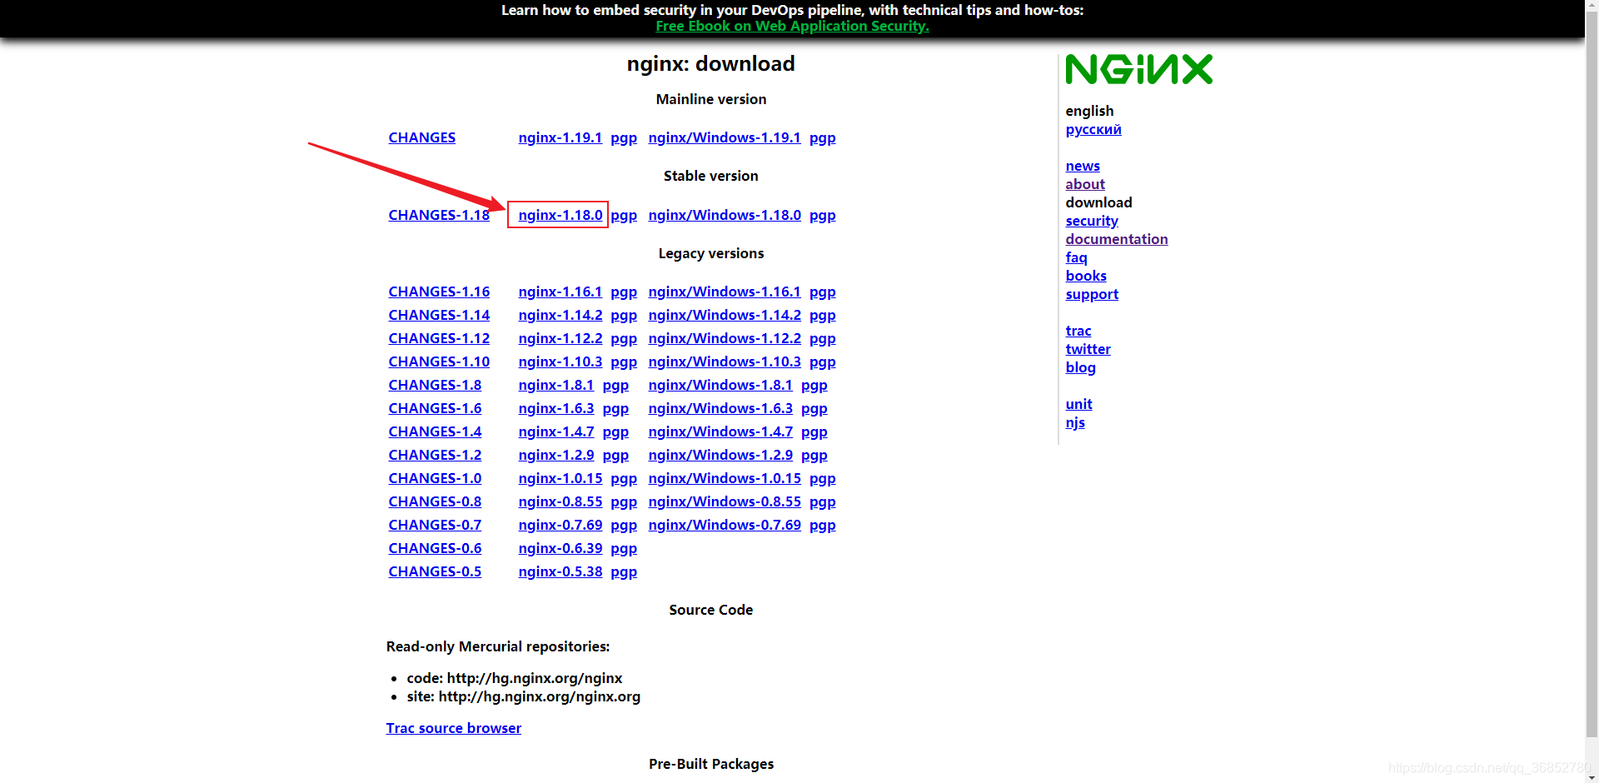Download nginx-0.7.69 source
The height and width of the screenshot is (783, 1599).
(560, 525)
